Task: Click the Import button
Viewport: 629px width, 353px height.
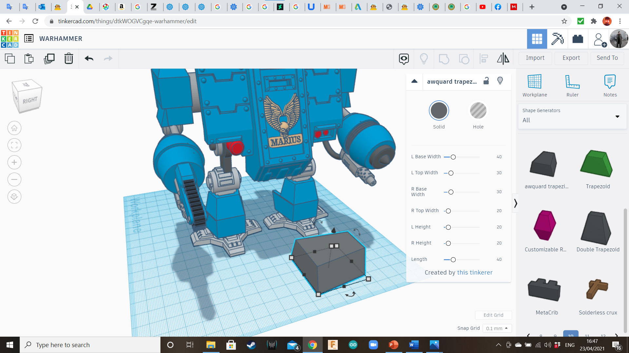Action: coord(535,58)
